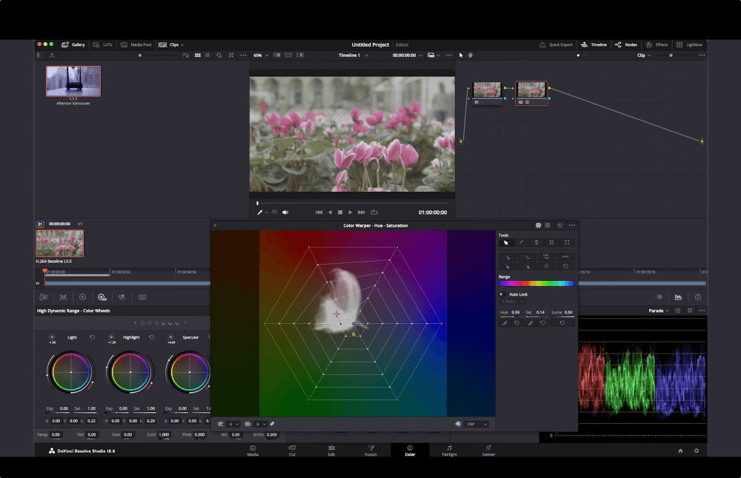Open the HDR color wheels palette icon
Viewport: 741px width, 478px height.
pyautogui.click(x=102, y=297)
